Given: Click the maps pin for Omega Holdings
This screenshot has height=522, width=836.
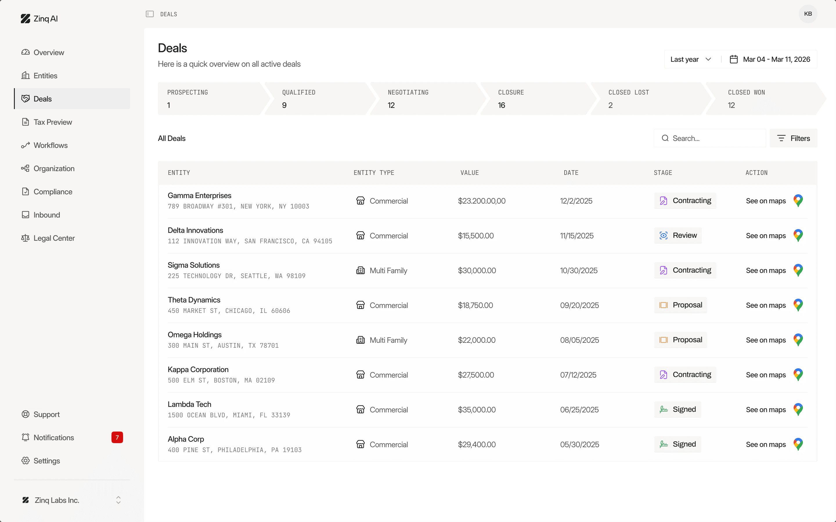Looking at the screenshot, I should coord(798,340).
